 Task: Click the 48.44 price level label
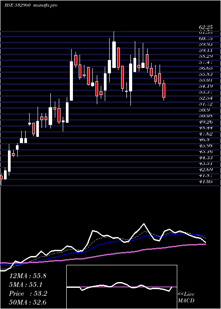click(x=206, y=128)
